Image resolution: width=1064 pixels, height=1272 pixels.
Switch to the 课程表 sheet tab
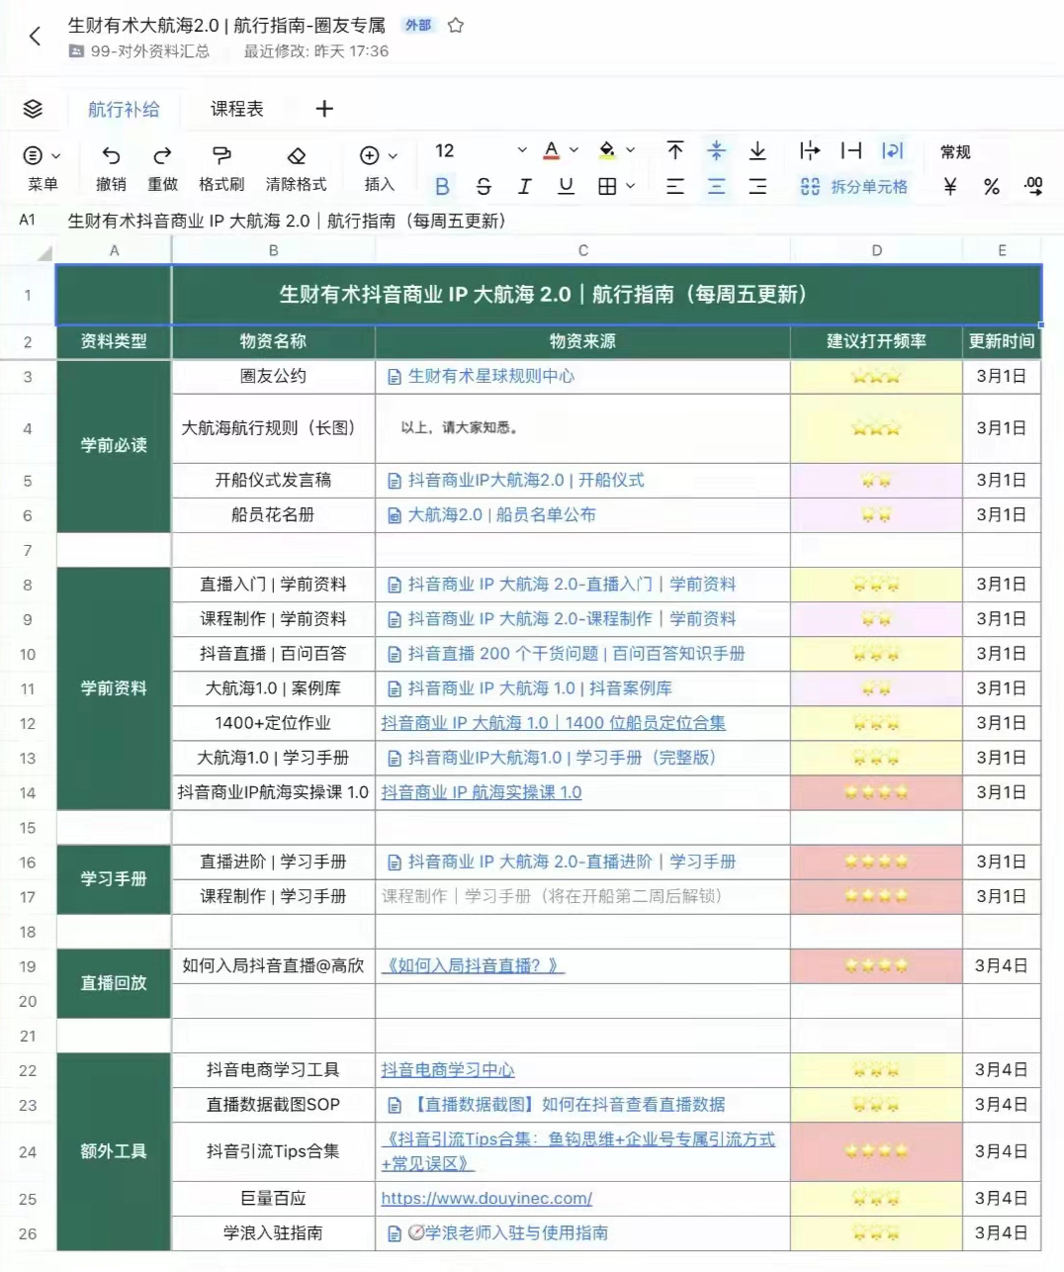point(237,109)
